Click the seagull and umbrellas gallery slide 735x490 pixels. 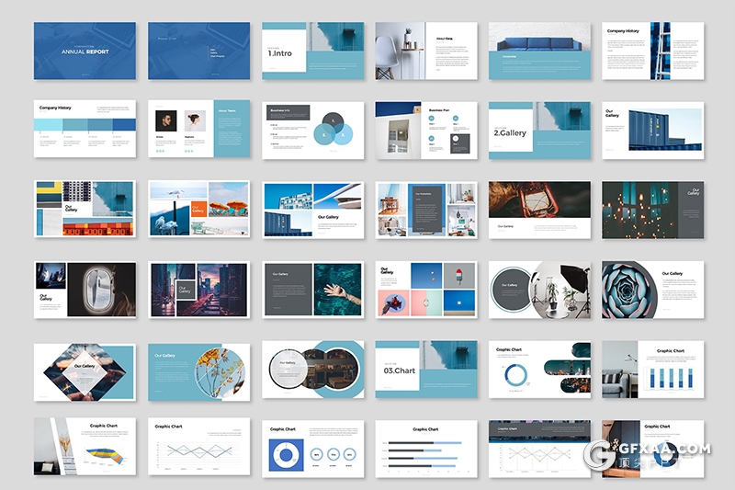coord(198,210)
